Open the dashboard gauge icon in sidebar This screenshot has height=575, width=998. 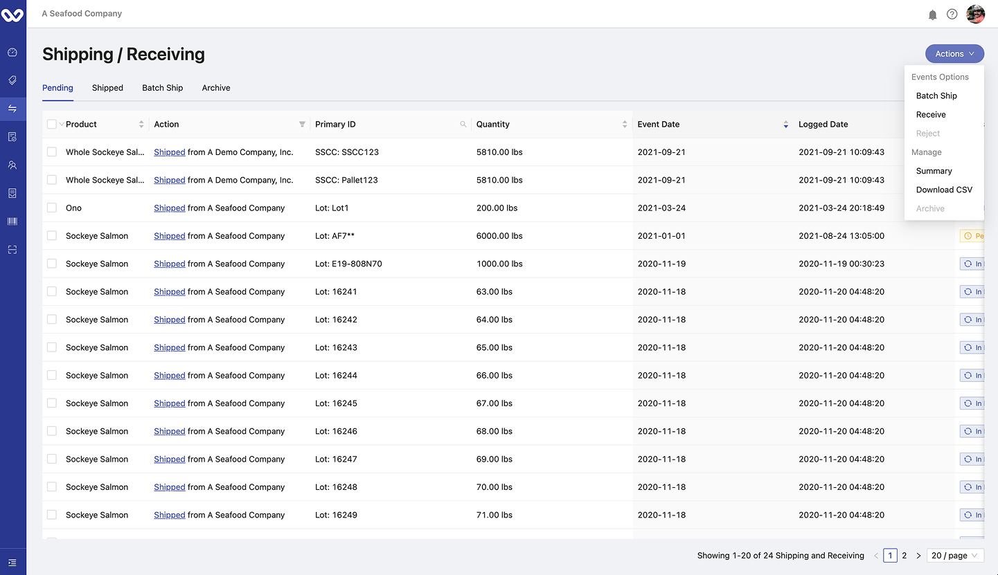(x=12, y=53)
